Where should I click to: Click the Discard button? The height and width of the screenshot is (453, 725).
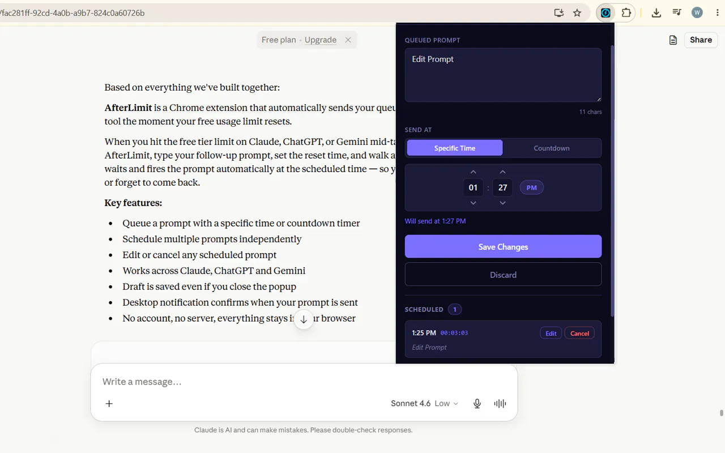tap(503, 275)
